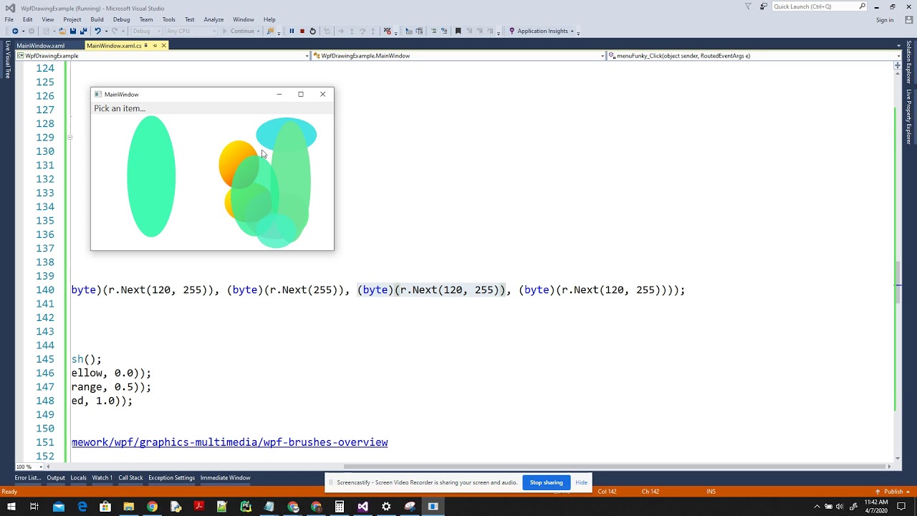Open the Team menu
Viewport: 917px width, 516px height.
[146, 19]
